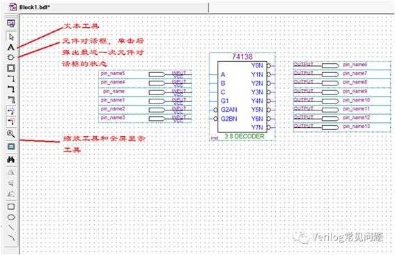Screen dimensions: 395x255
Task: Select the Arc drawing tool
Action: pos(11,238)
